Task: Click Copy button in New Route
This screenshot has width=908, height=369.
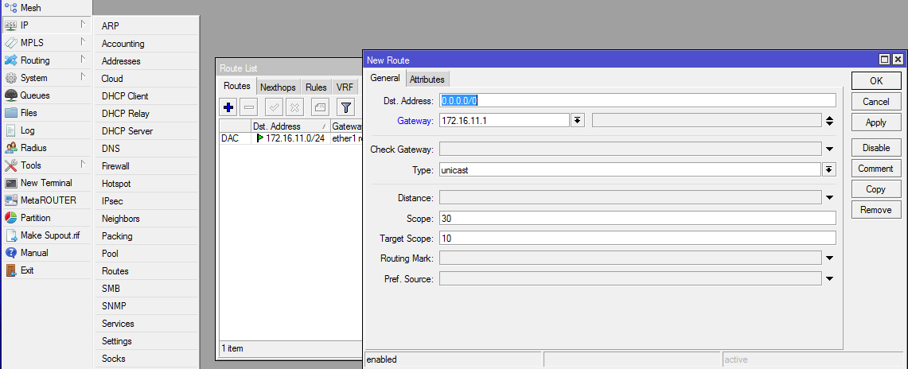Action: click(876, 189)
